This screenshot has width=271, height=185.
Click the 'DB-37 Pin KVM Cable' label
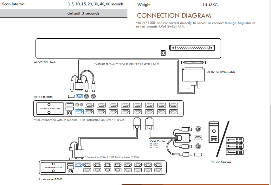[x=221, y=72]
